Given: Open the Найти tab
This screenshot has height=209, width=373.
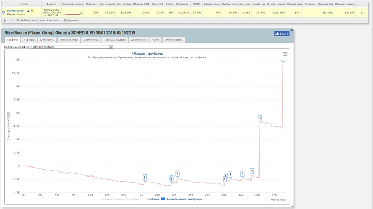Looking at the screenshot, I should pos(156,40).
